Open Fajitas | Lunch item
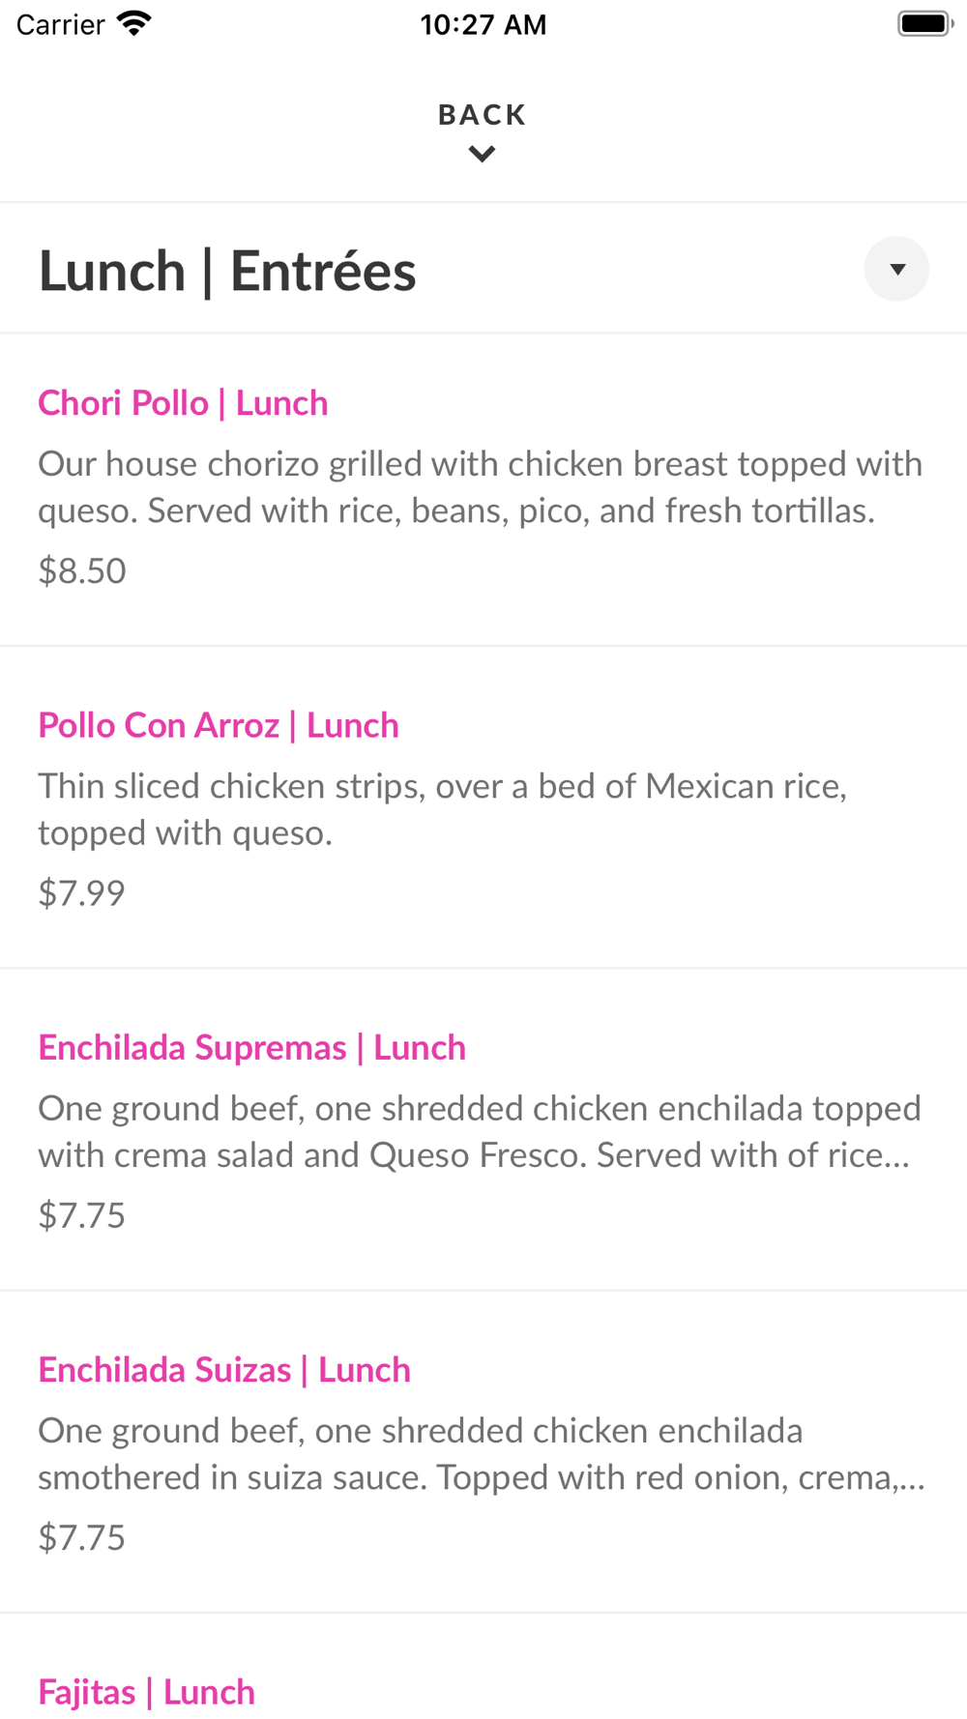 pos(146,1692)
